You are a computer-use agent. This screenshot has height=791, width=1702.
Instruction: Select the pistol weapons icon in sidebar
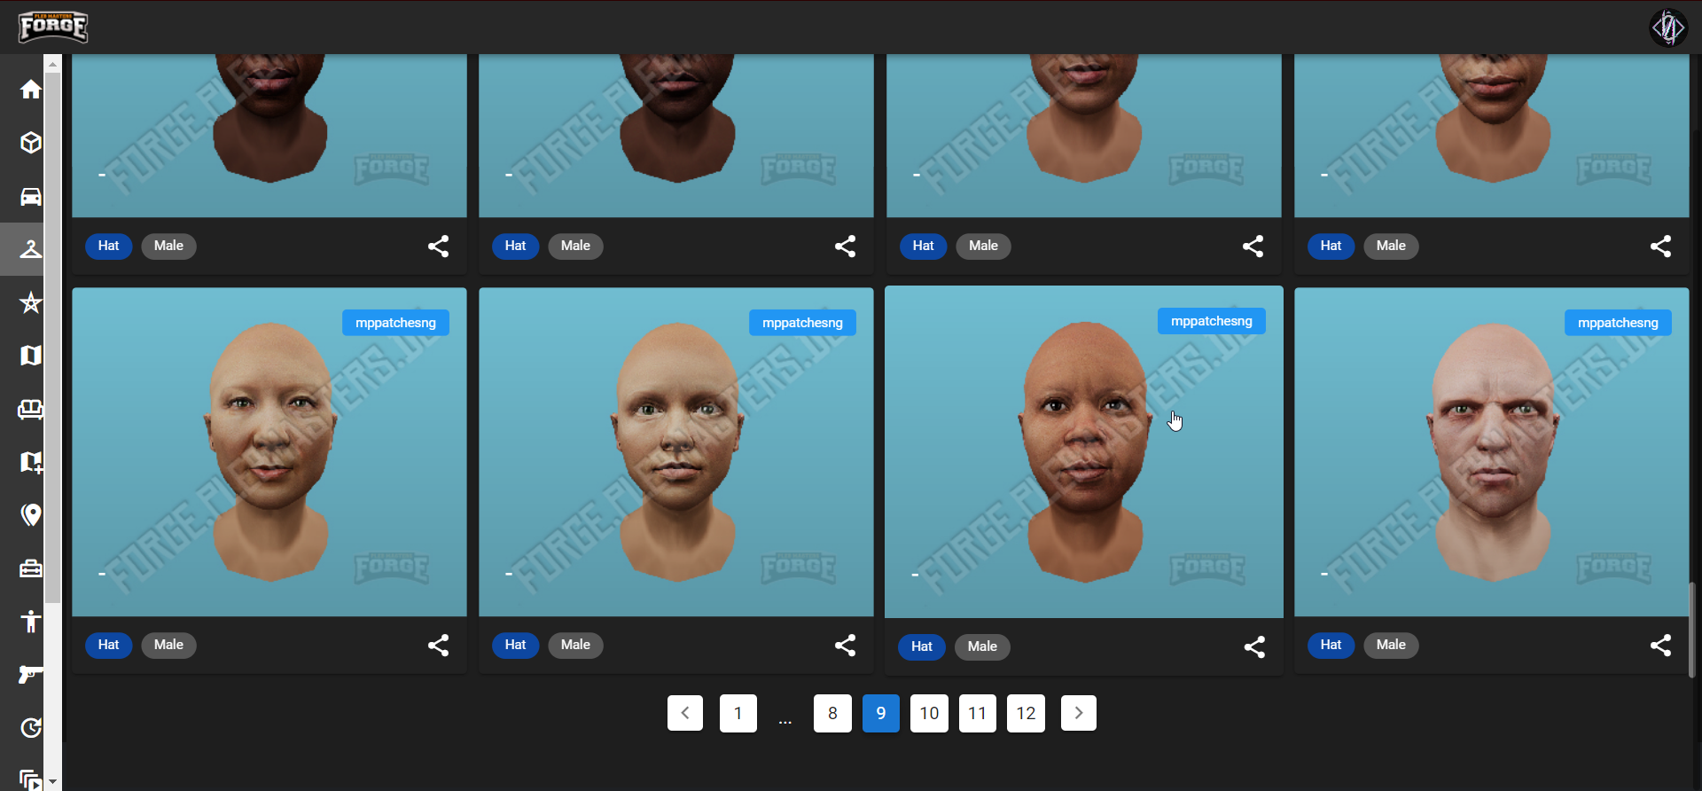(x=31, y=675)
